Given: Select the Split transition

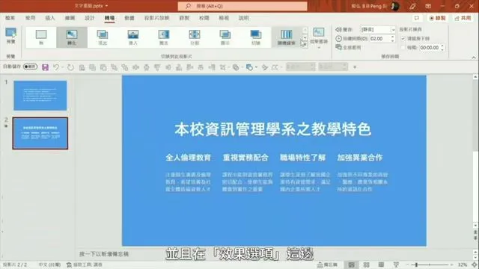Looking at the screenshot, I should 195,37.
